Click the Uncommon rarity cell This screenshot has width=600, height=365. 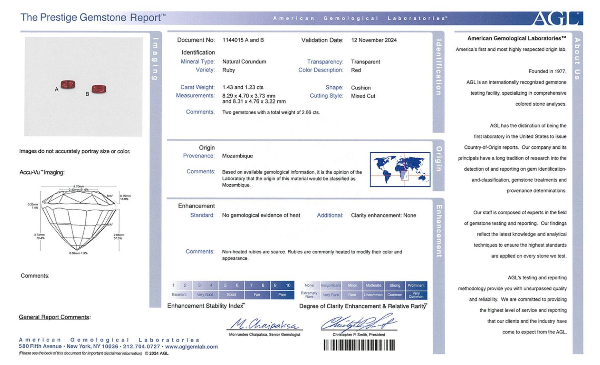coord(374,295)
